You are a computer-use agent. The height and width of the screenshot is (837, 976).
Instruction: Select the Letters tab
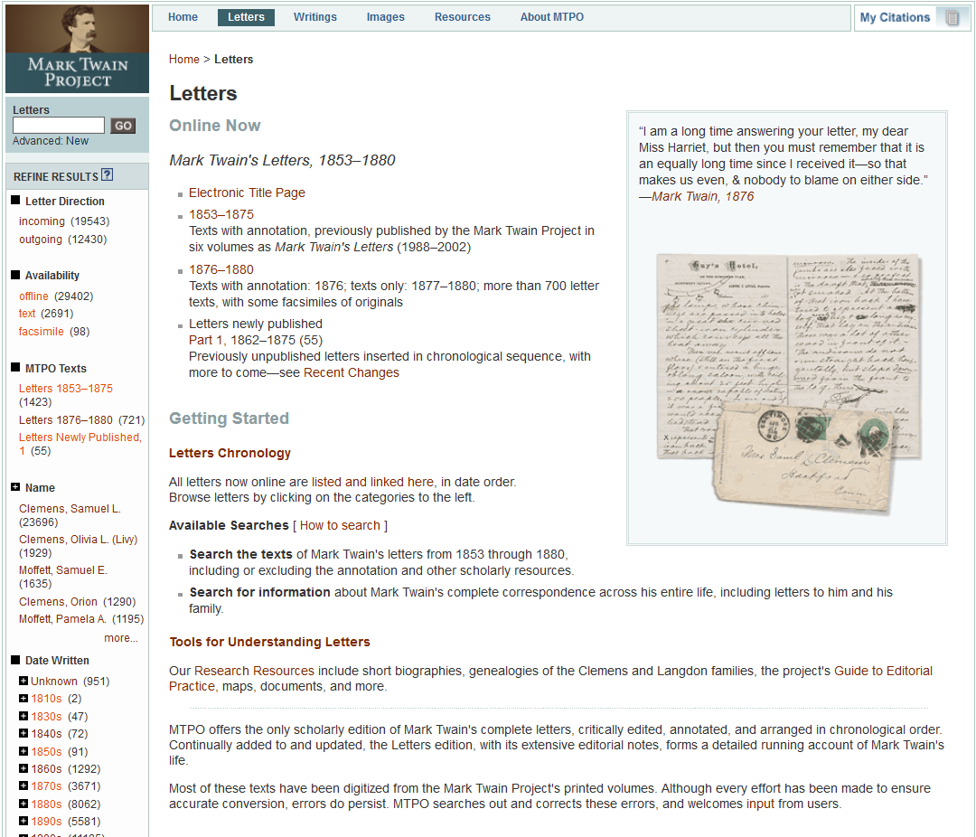coord(246,17)
